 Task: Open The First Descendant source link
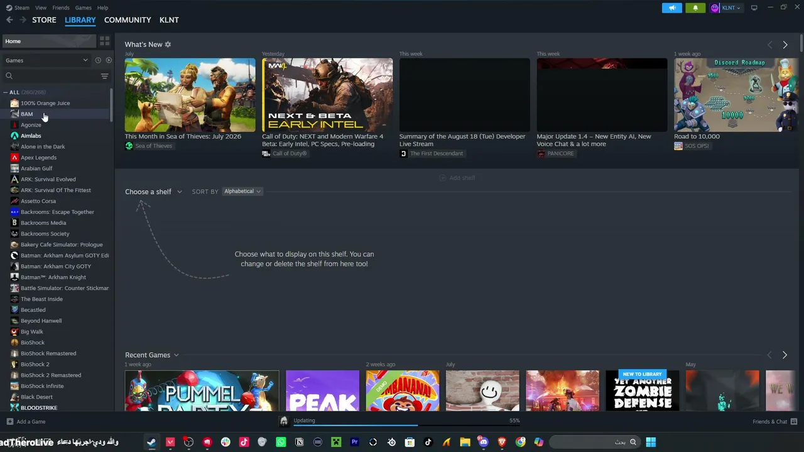coord(432,154)
